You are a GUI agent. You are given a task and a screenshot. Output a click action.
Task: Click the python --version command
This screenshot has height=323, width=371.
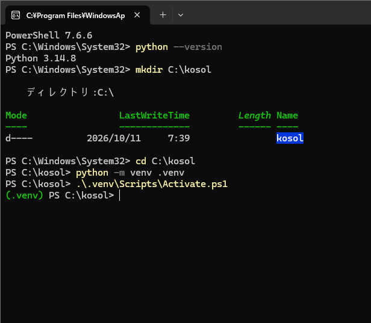pos(179,47)
